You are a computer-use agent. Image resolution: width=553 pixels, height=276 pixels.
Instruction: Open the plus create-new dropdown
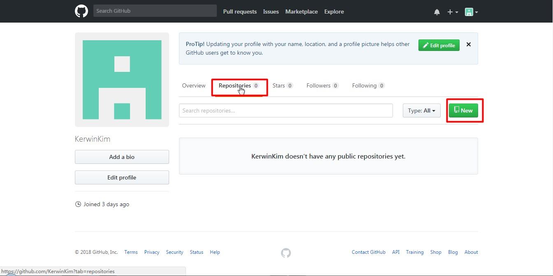pyautogui.click(x=453, y=12)
